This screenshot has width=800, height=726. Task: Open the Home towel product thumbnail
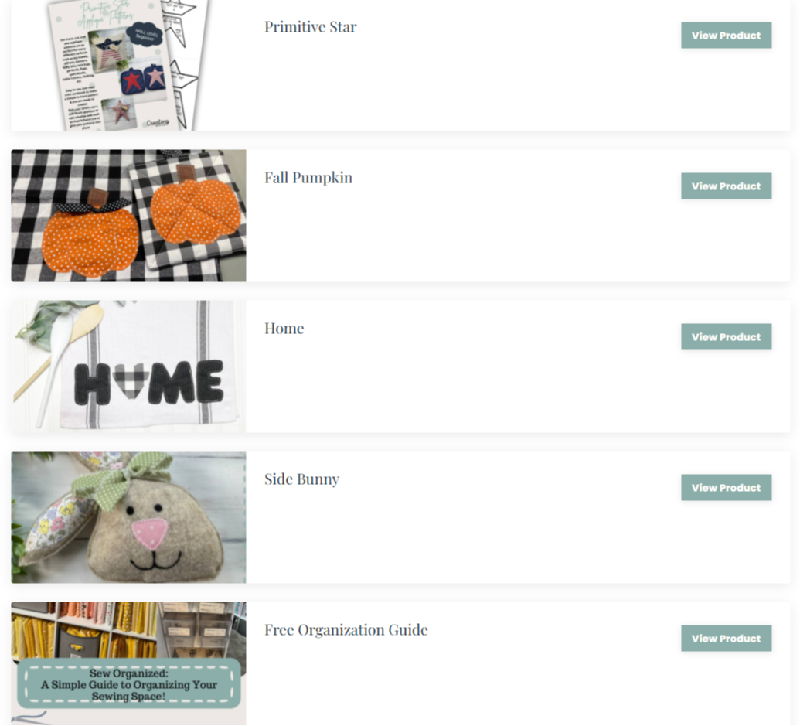(128, 366)
